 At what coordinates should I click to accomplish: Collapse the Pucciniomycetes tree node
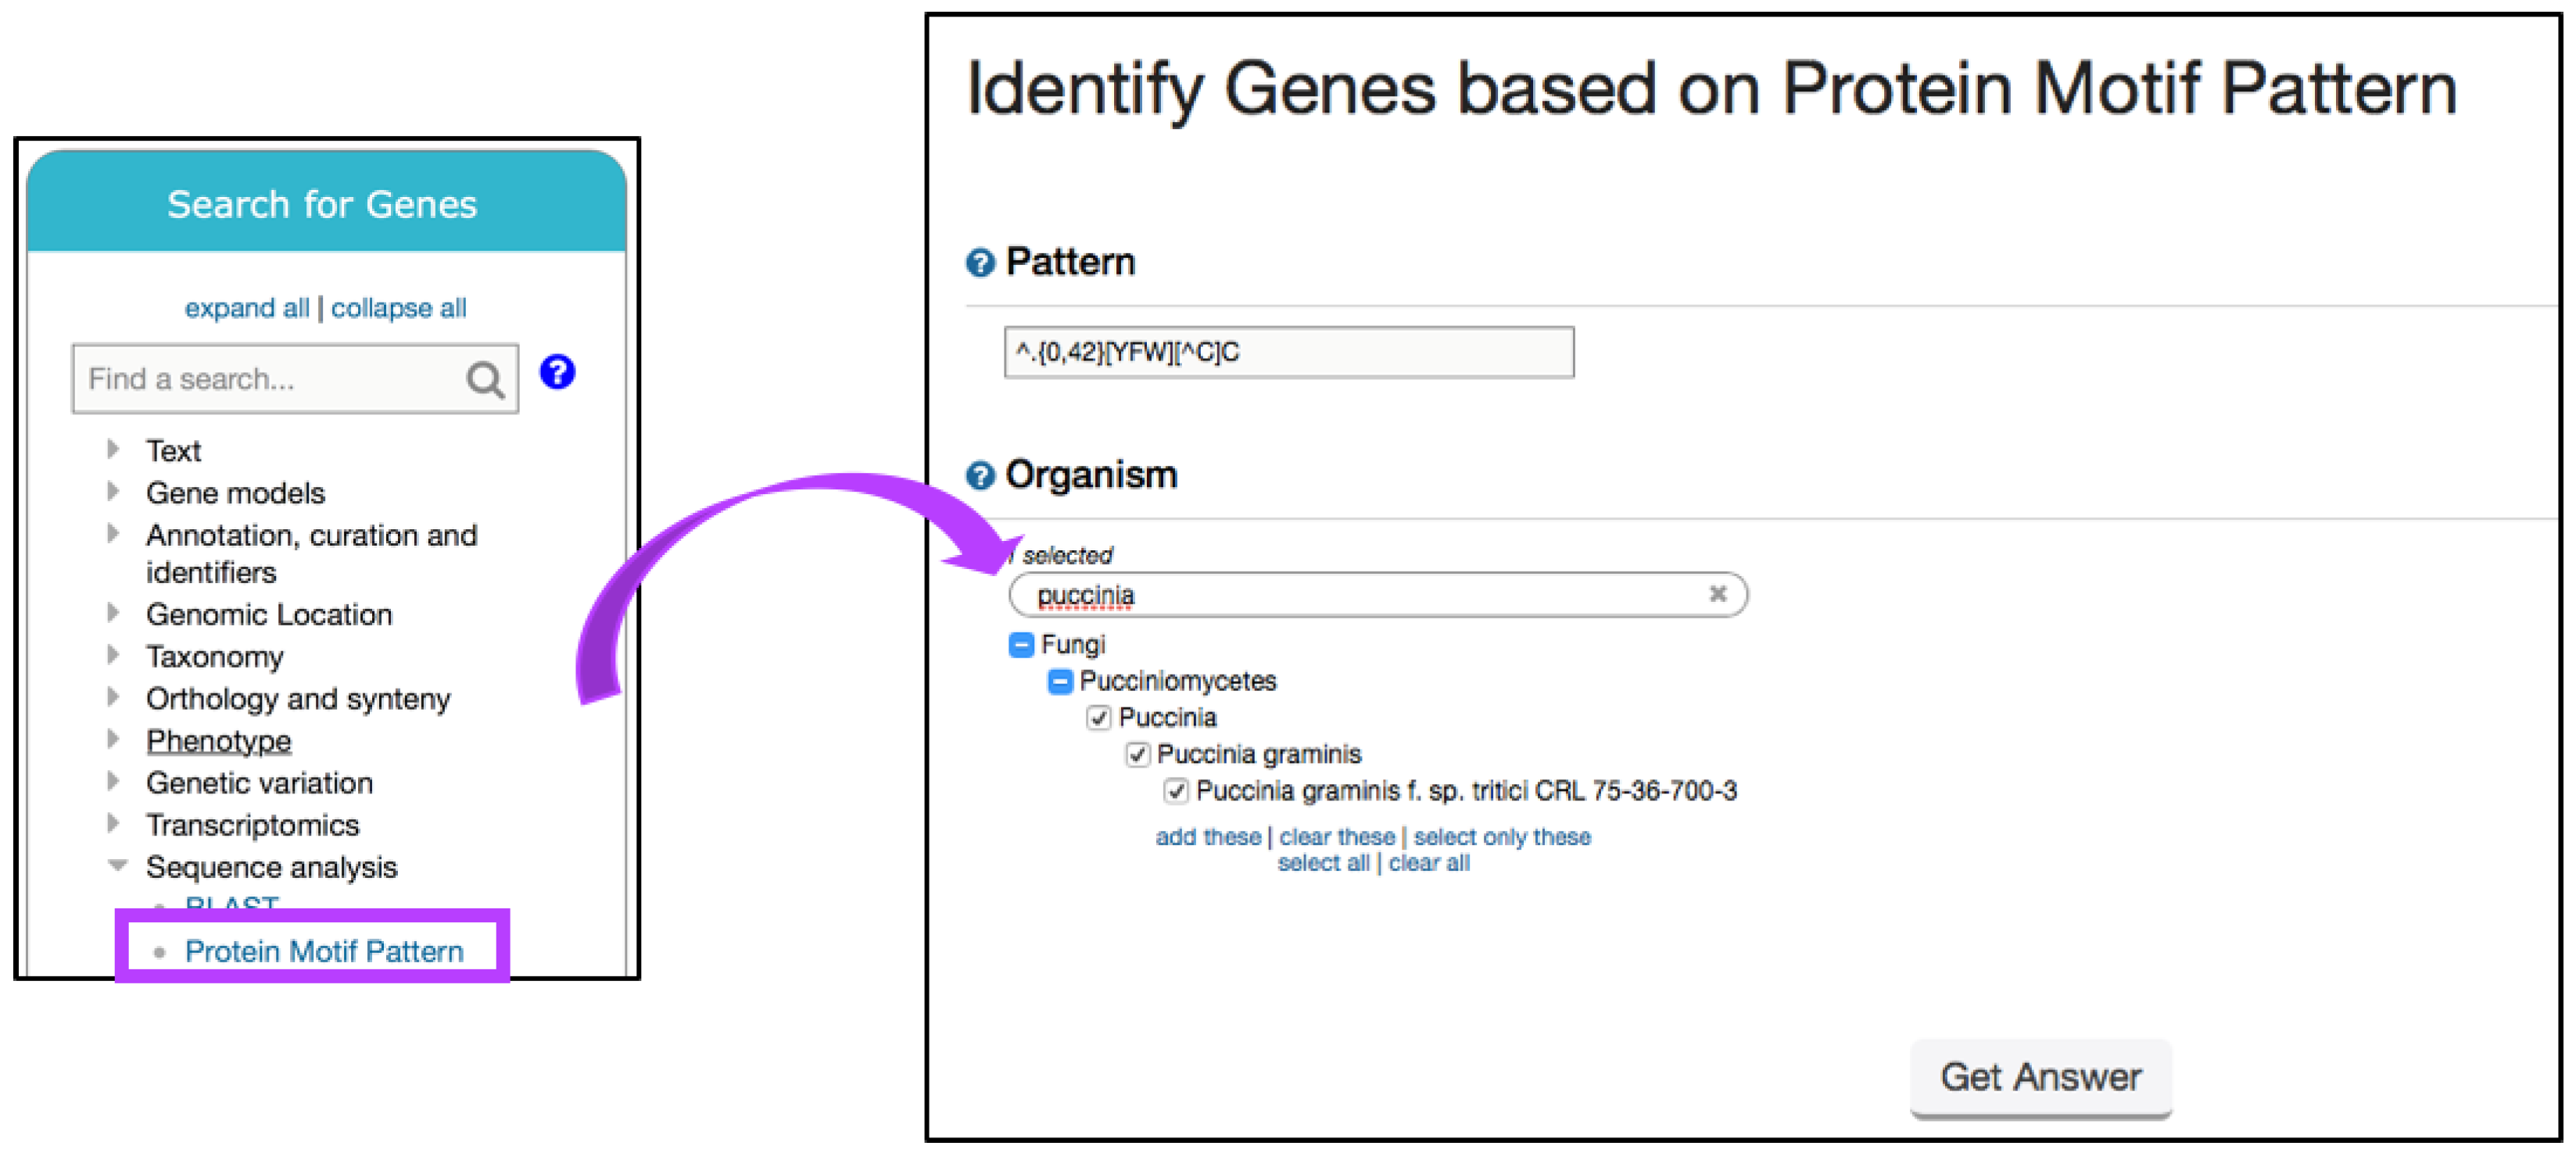(x=1059, y=682)
